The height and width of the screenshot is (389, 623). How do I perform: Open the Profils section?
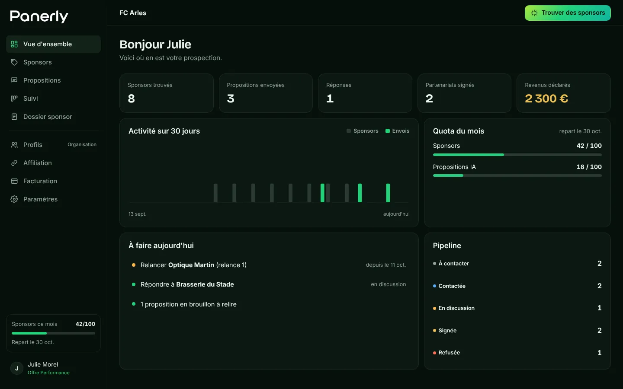point(53,145)
